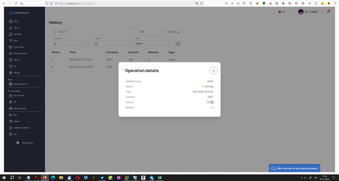Open FAQ in the sidebar
Viewport: 339px width, 181px height.
[x=13, y=135]
